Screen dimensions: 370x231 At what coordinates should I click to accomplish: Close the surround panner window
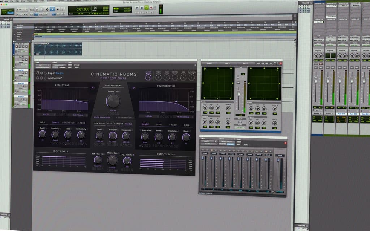coord(281,64)
